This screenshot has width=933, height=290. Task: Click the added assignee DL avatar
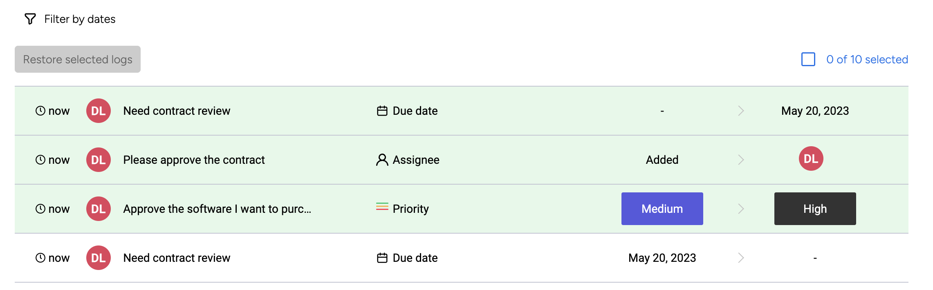tap(811, 158)
